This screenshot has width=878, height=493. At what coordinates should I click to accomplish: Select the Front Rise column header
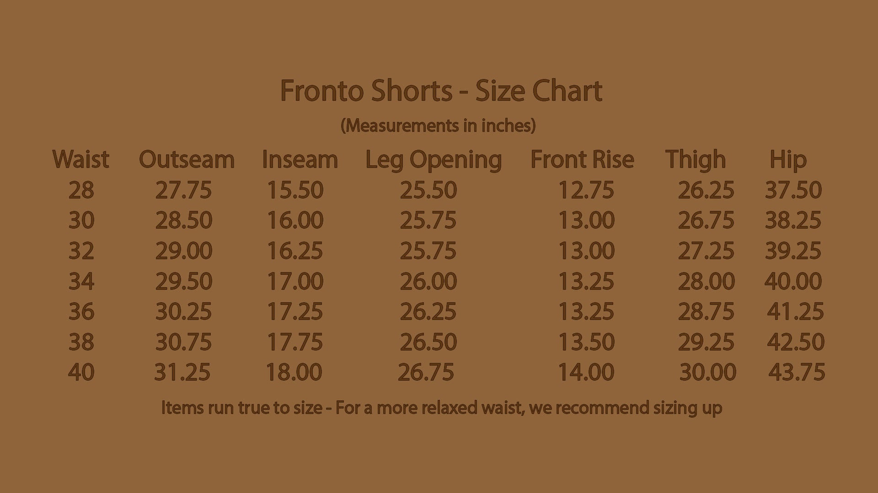(x=582, y=159)
